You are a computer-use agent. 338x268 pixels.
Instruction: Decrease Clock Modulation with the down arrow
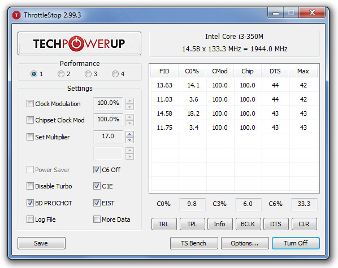[x=129, y=107]
